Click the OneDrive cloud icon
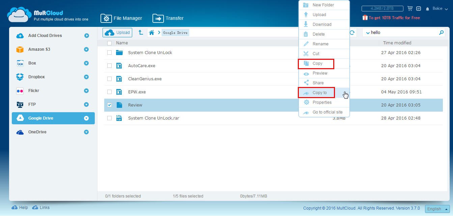This screenshot has width=453, height=216. click(20, 132)
